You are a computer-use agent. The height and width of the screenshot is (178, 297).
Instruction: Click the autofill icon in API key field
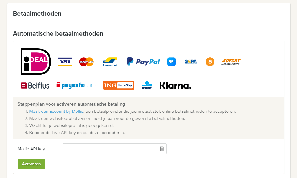(162, 149)
